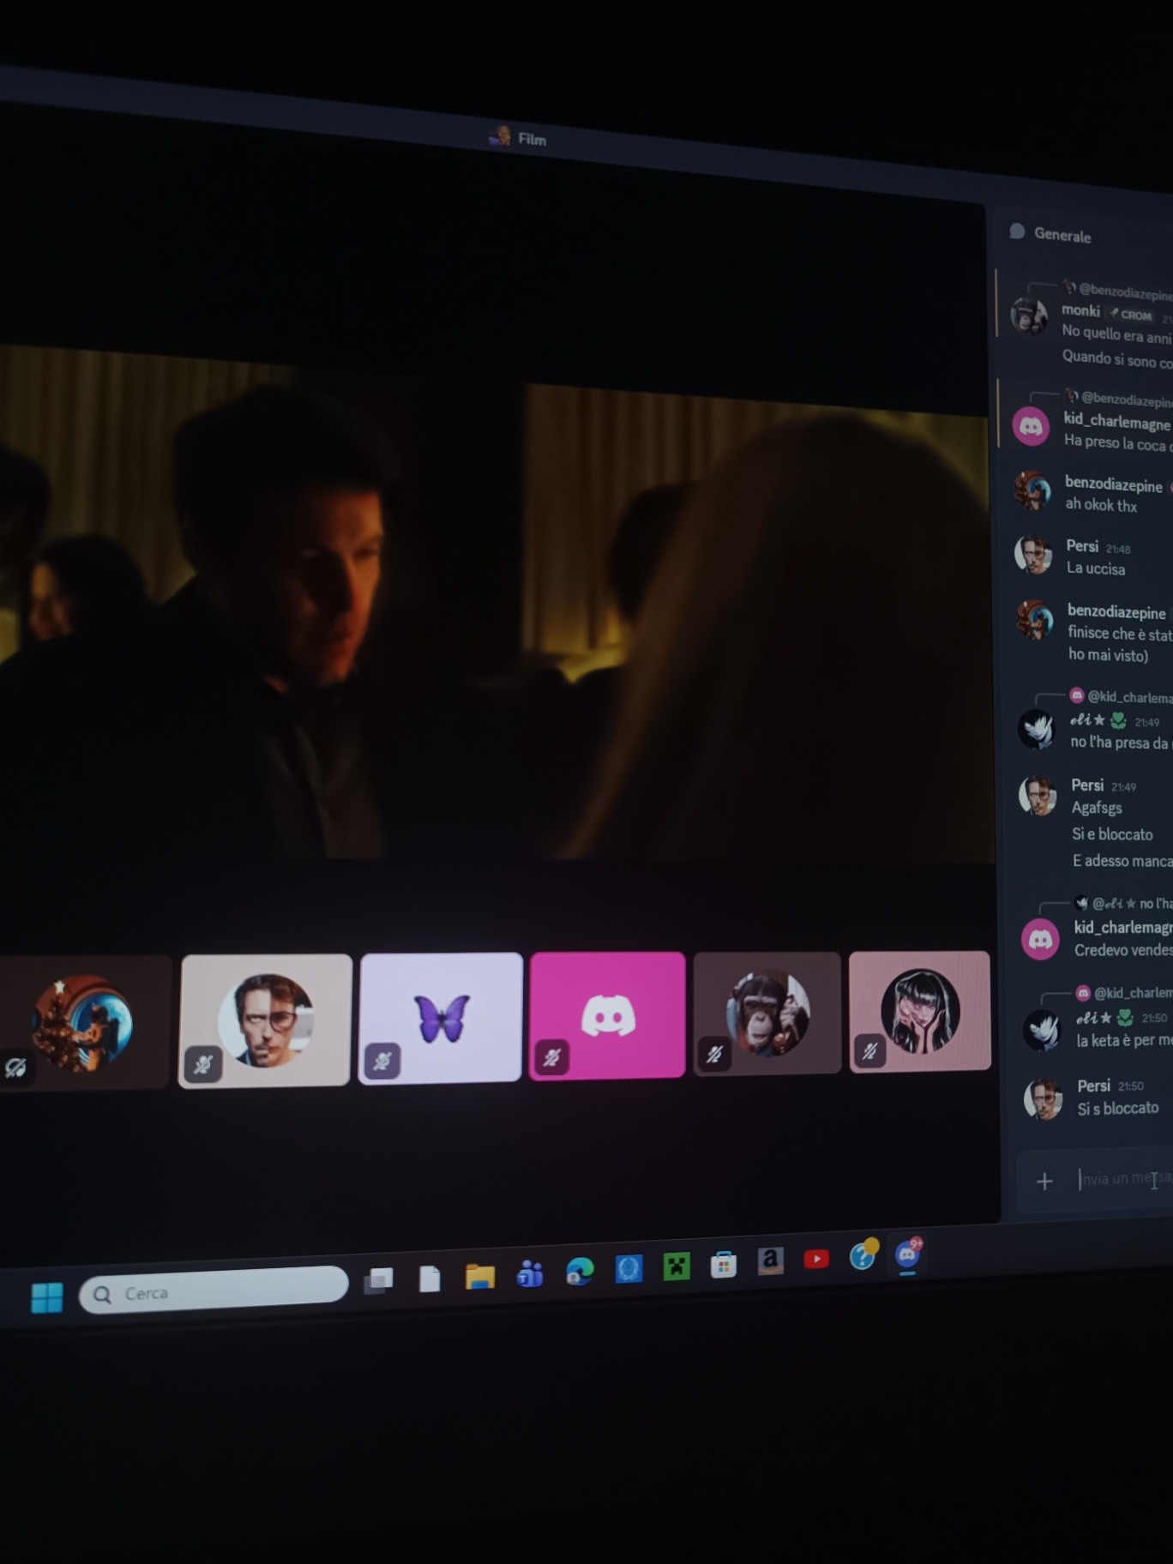Open benzodiazepine avatar beside "finisce che è stat"

pos(1035,619)
